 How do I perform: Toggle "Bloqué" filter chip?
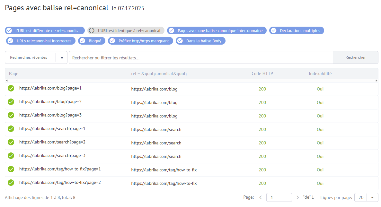(x=92, y=41)
